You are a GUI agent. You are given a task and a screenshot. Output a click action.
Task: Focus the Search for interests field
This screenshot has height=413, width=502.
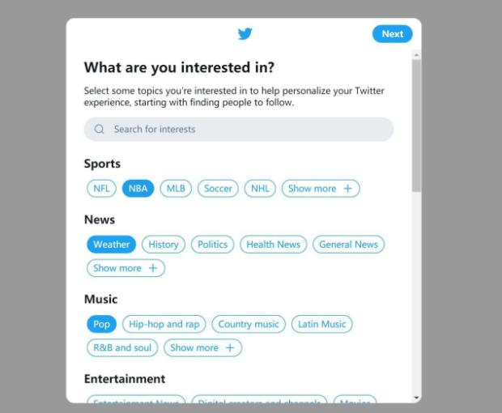239,130
